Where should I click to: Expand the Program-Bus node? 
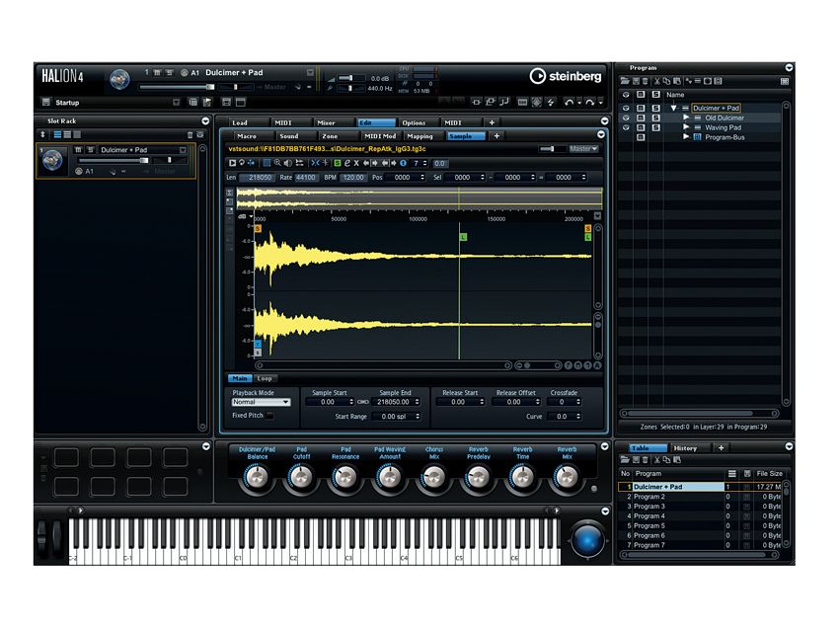(x=686, y=136)
